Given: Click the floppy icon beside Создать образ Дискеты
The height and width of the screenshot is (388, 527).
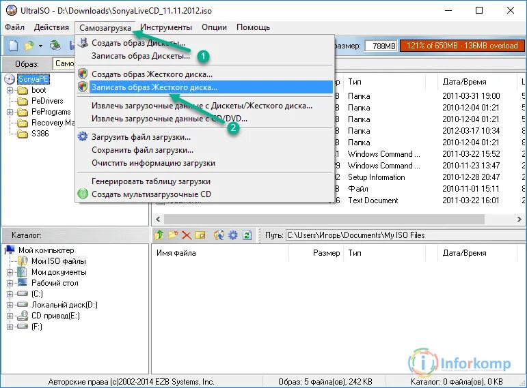Looking at the screenshot, I should (83, 42).
